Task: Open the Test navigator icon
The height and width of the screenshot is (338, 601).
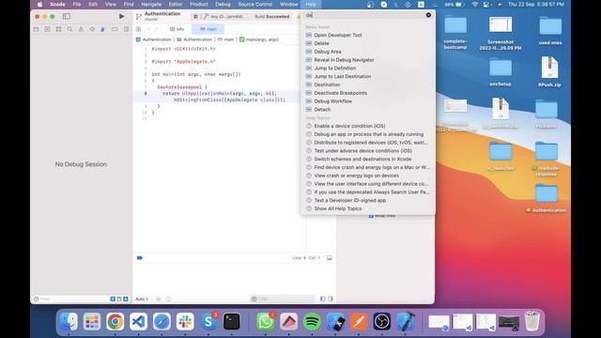Action: 92,29
